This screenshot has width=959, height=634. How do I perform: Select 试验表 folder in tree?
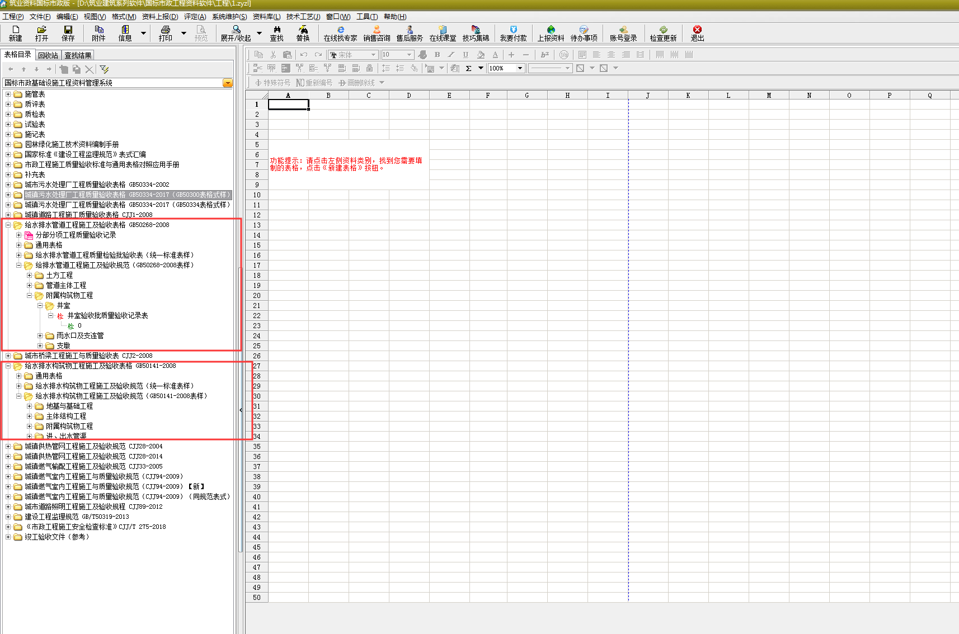[x=35, y=124]
